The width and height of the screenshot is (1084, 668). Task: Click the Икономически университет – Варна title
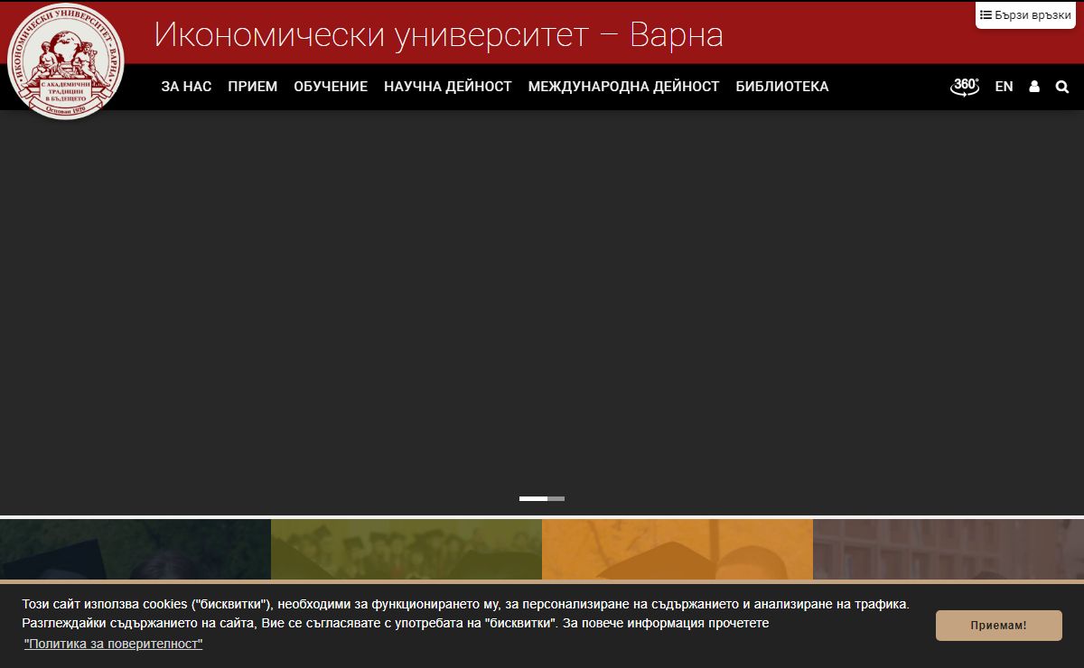tap(439, 35)
